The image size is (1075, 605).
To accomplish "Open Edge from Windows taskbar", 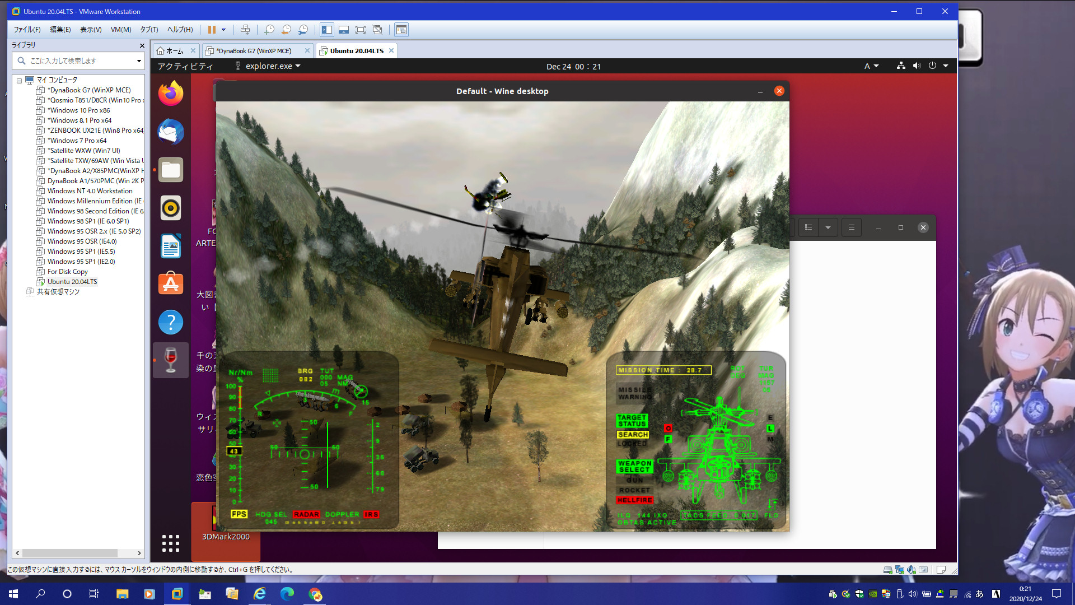I will pyautogui.click(x=287, y=594).
